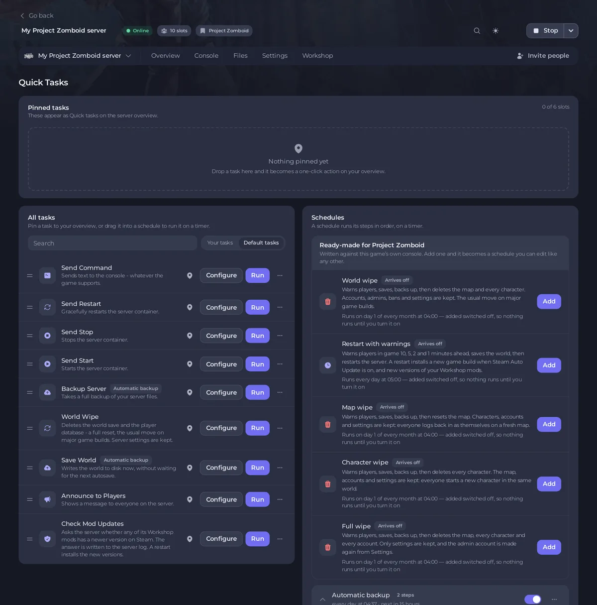Click the Project Zomboid game badge
The image size is (597, 605).
tap(224, 31)
